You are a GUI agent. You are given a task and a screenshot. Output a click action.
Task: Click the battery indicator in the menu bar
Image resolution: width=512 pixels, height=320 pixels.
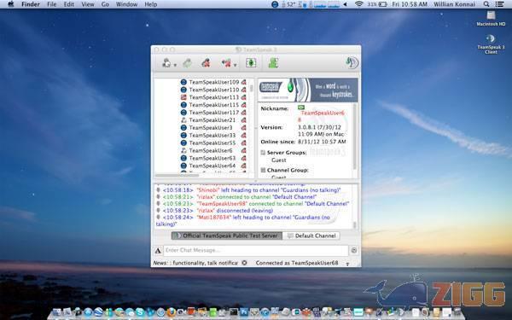pyautogui.click(x=377, y=4)
